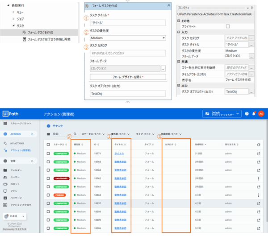The image size is (268, 244).
Task: Open Users in management sidebar
Action: [x=15, y=177]
